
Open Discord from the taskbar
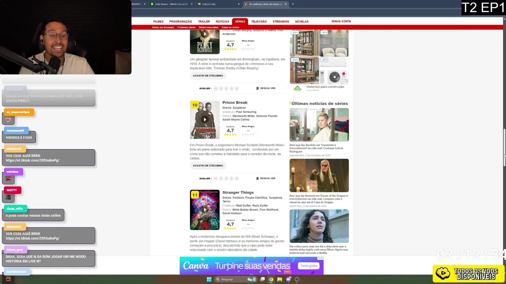point(288,279)
